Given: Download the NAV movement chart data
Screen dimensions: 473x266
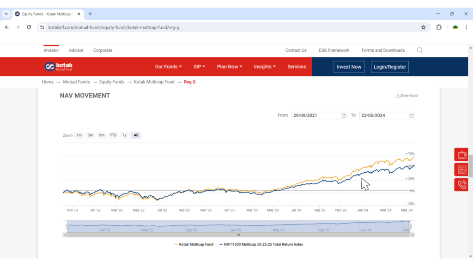Looking at the screenshot, I should coord(406,96).
